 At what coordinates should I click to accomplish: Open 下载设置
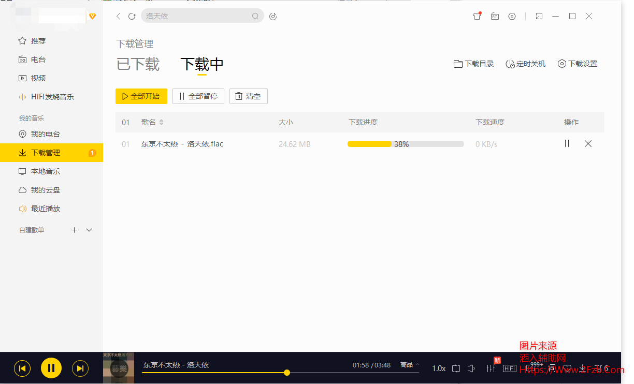tap(577, 64)
